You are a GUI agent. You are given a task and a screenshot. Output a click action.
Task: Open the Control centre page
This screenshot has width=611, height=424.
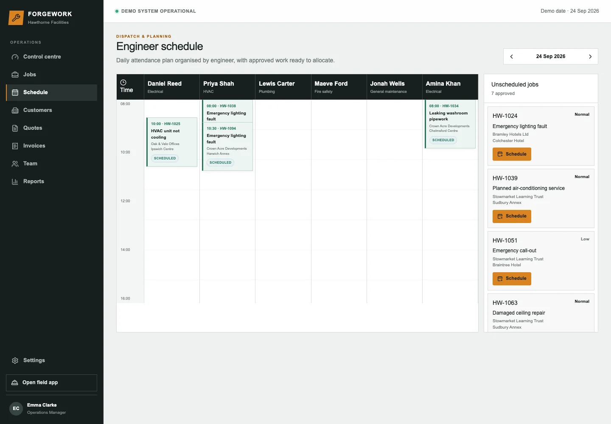52,57
